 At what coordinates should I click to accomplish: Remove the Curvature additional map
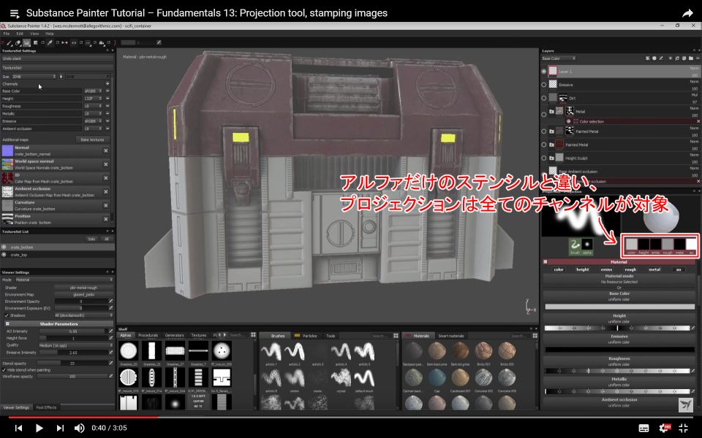(106, 206)
